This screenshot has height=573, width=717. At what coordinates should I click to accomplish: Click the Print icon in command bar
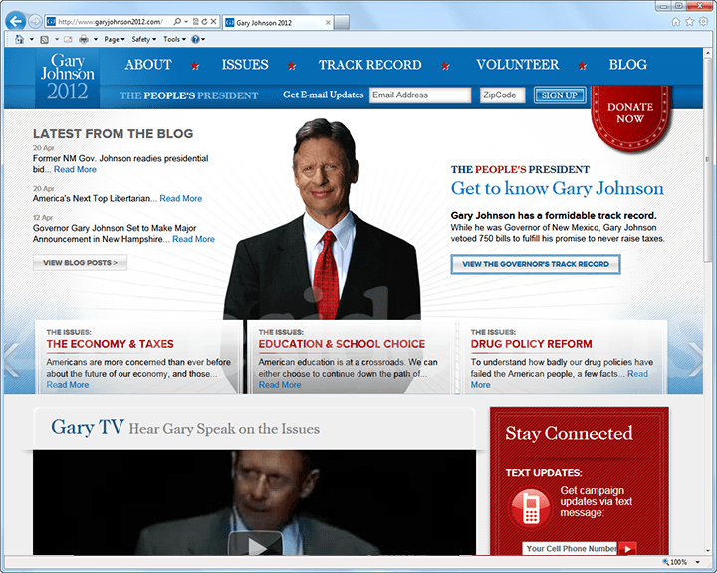pos(84,40)
